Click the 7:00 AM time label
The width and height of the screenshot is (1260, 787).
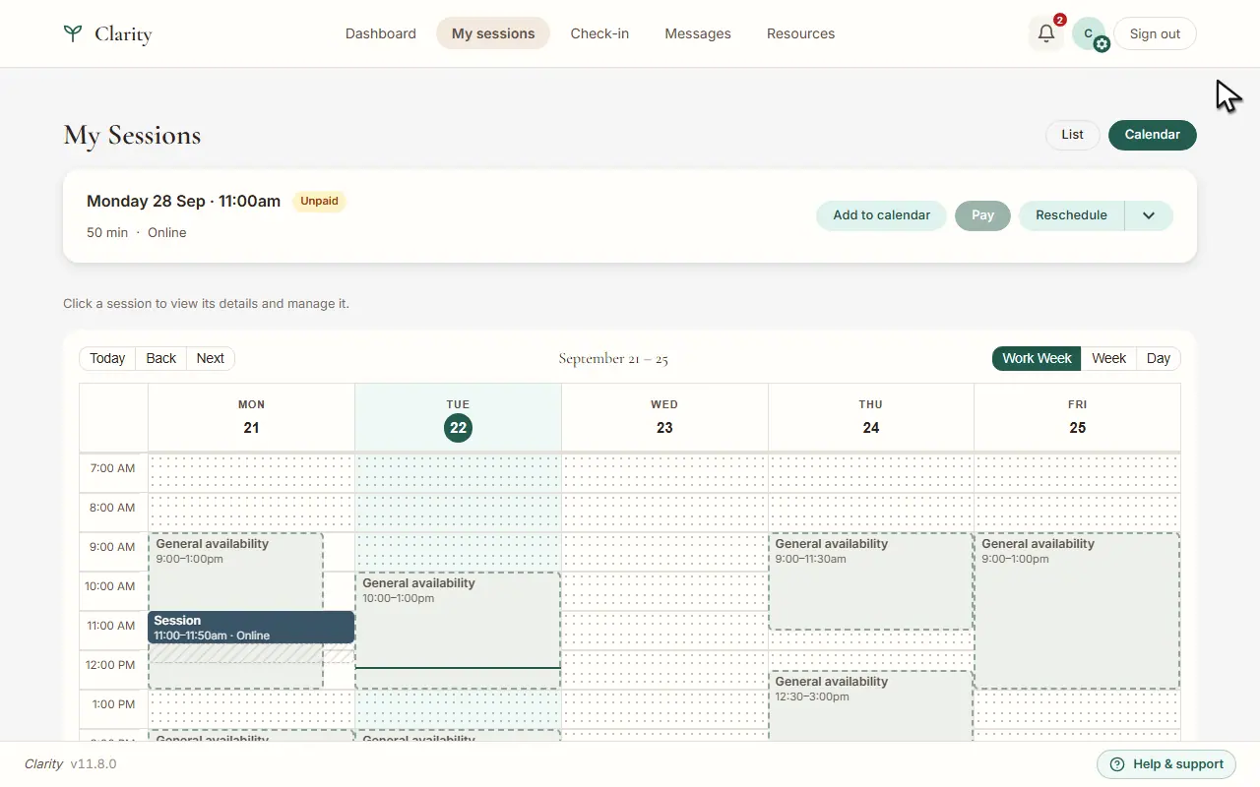pos(112,468)
